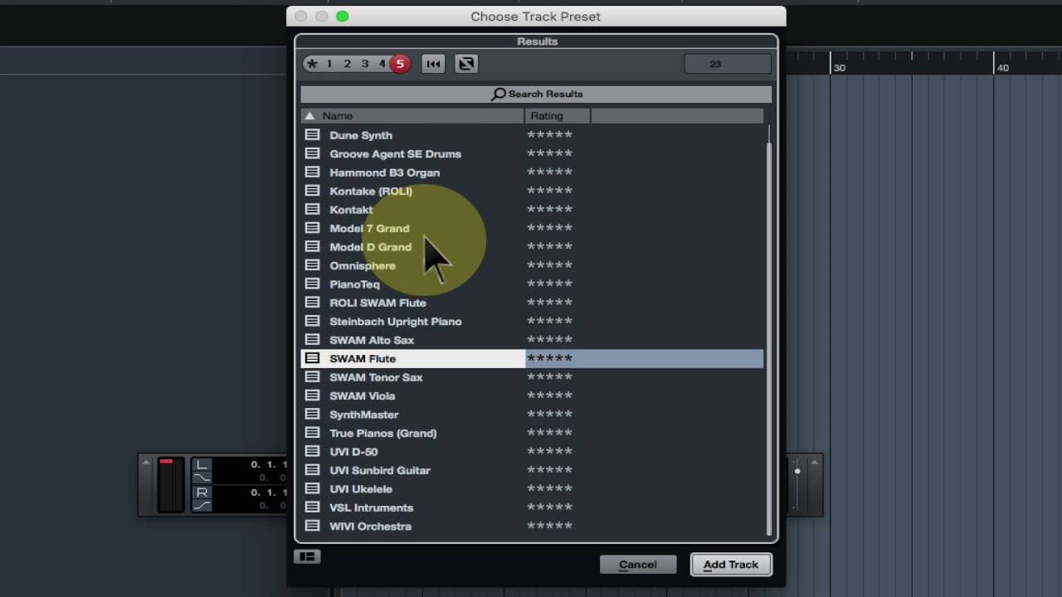
Task: Click the results count box showing 23
Action: (x=728, y=64)
